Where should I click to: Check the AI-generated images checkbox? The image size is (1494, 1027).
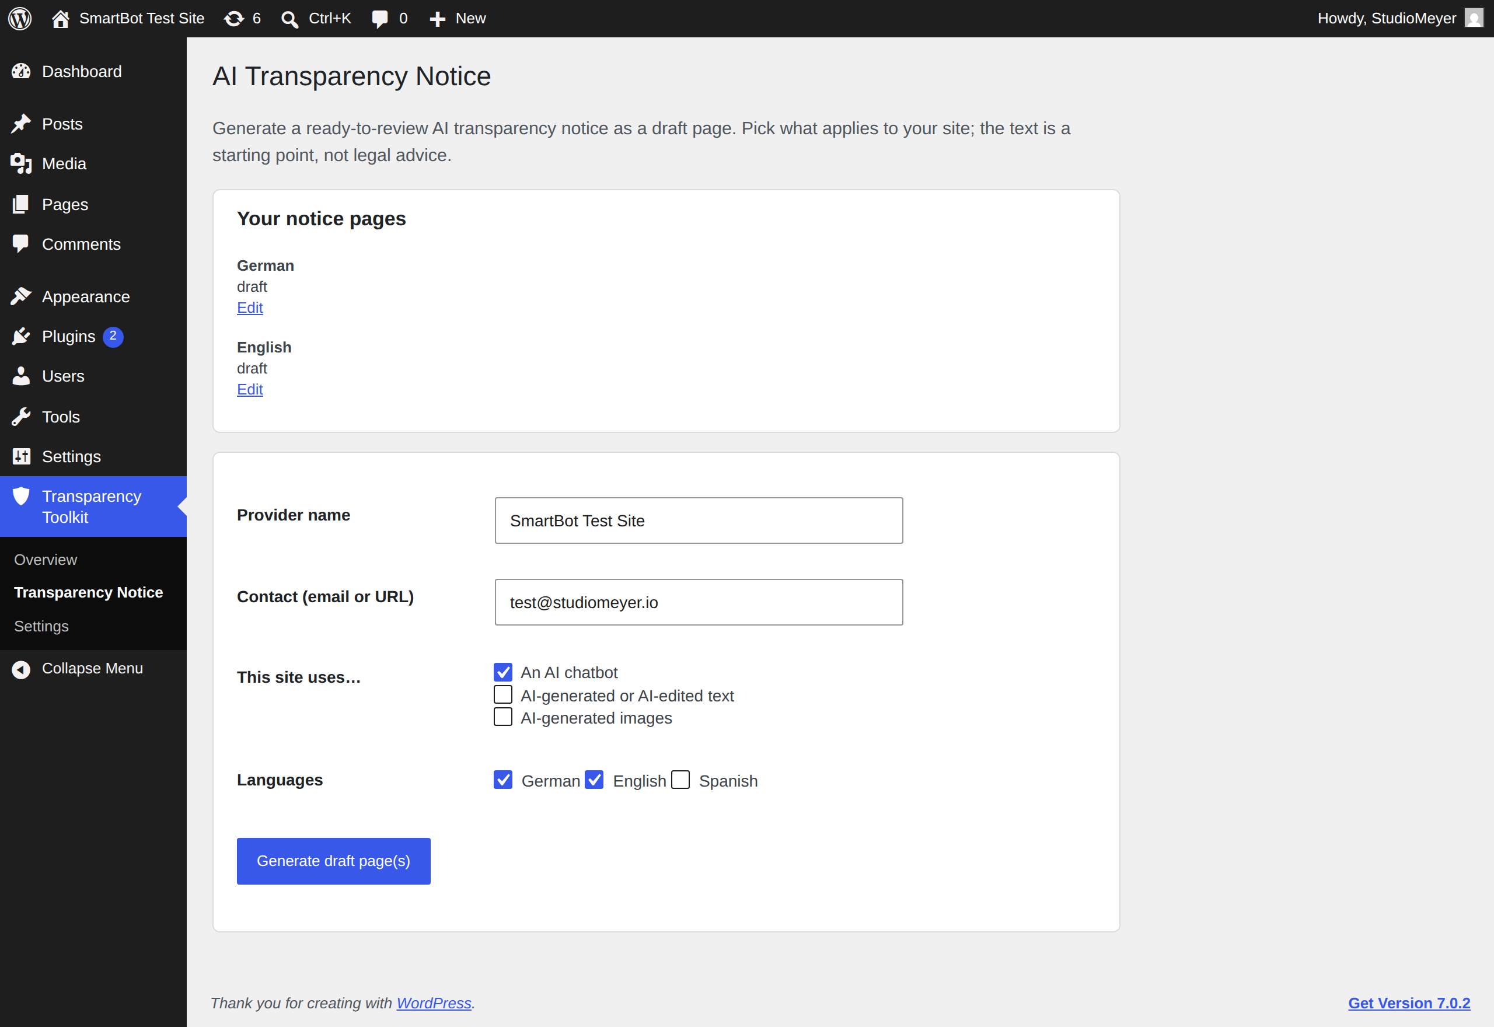[503, 717]
